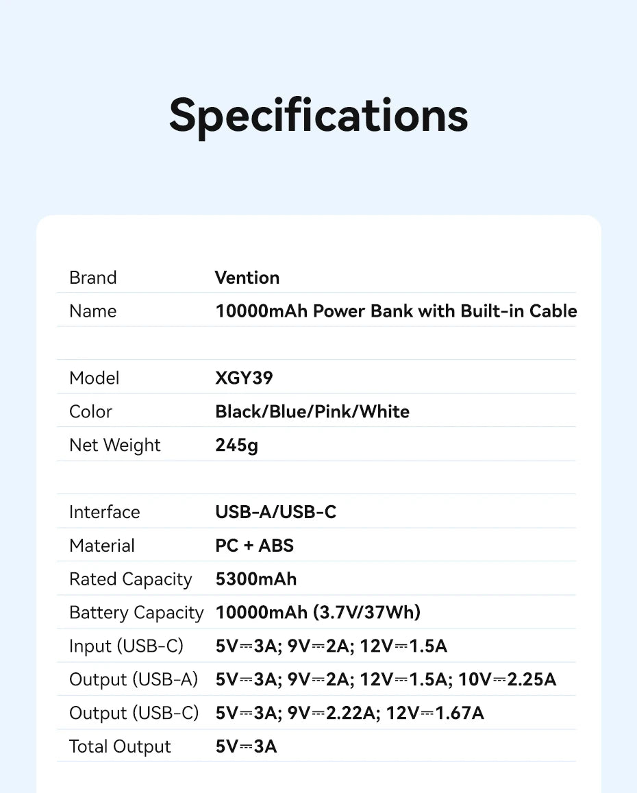This screenshot has width=637, height=793.
Task: Click the Output (USB-C) label
Action: [134, 713]
